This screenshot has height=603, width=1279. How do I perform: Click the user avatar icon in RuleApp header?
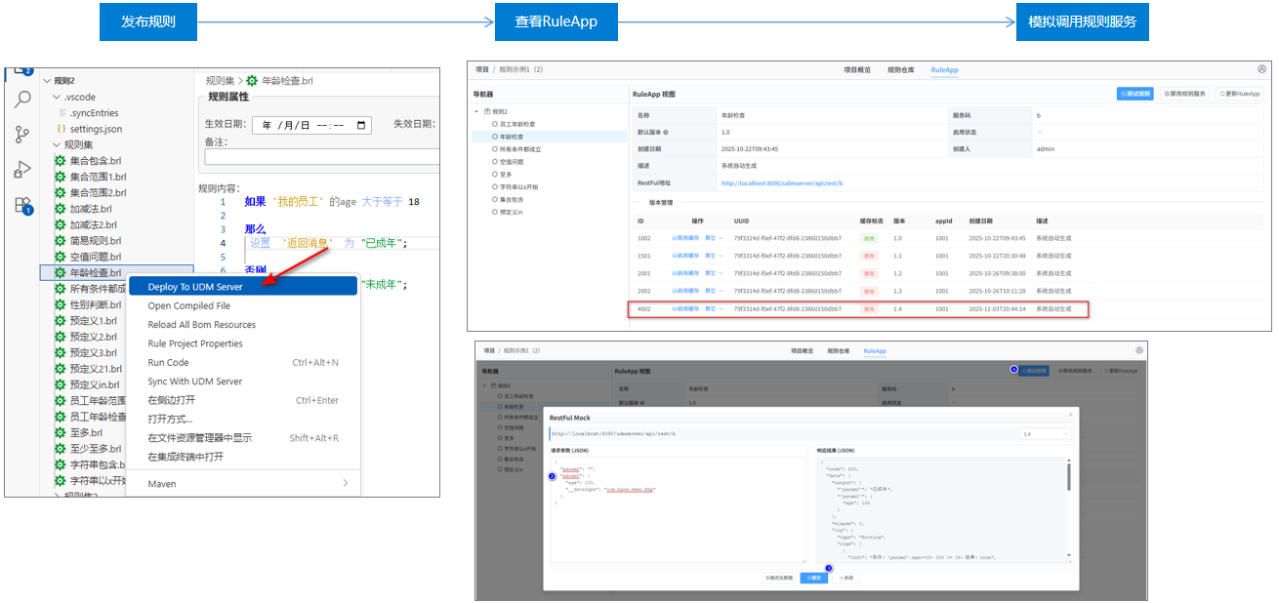pyautogui.click(x=1261, y=69)
